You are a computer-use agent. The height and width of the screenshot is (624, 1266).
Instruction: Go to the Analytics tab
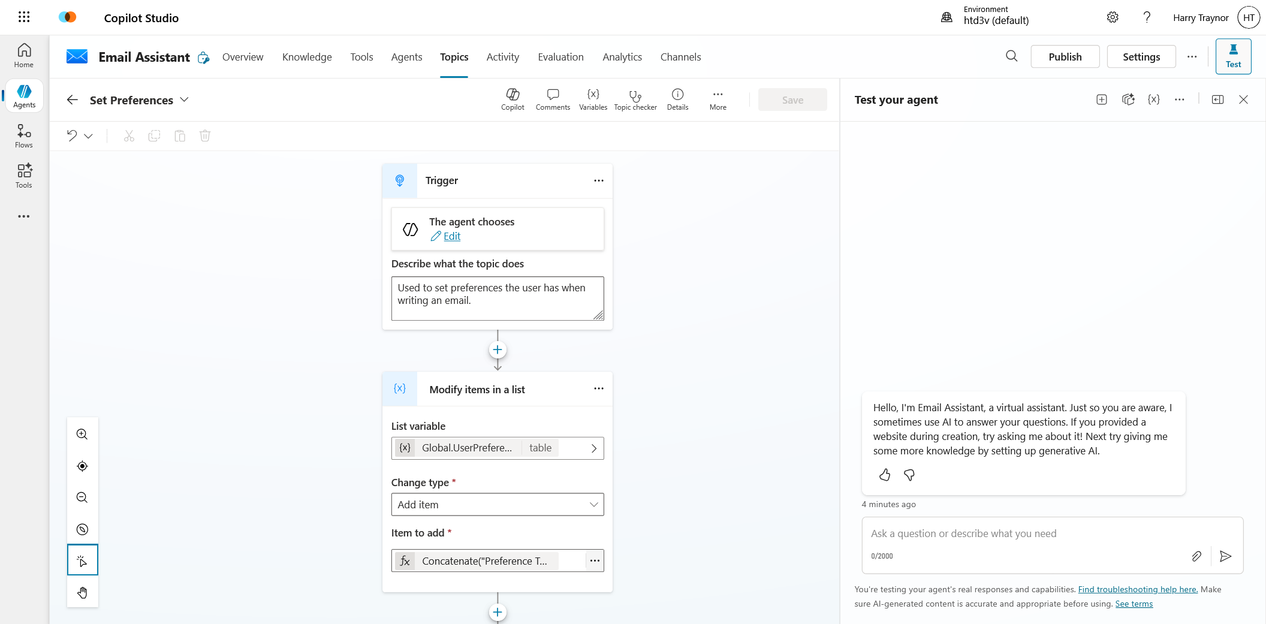622,57
